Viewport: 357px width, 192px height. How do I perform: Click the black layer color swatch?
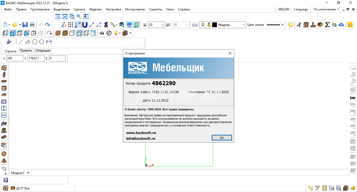tap(215, 25)
